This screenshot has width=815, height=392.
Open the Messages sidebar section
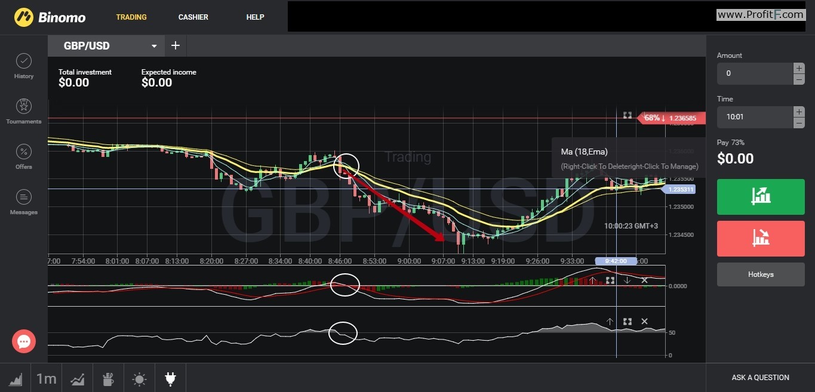click(24, 202)
